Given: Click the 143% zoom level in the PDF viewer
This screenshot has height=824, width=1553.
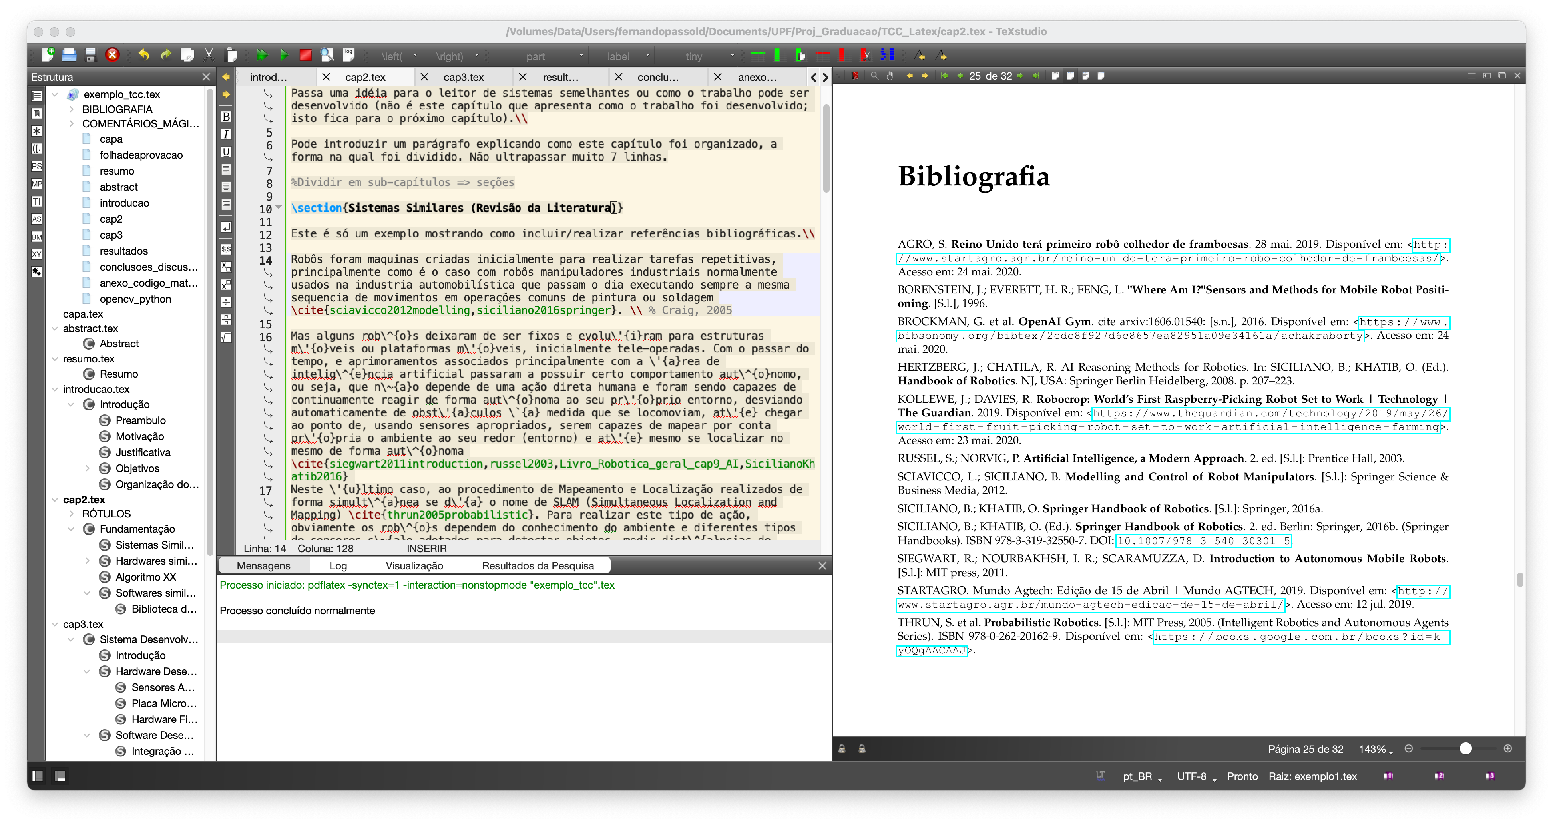Looking at the screenshot, I should click(x=1375, y=749).
